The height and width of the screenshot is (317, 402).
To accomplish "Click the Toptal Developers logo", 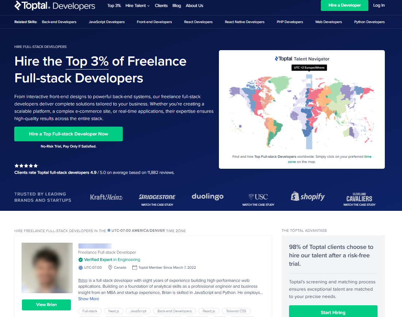I will (54, 6).
